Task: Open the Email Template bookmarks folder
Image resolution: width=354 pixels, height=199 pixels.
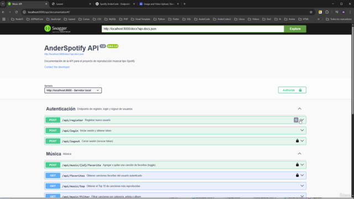Action: click(x=140, y=19)
